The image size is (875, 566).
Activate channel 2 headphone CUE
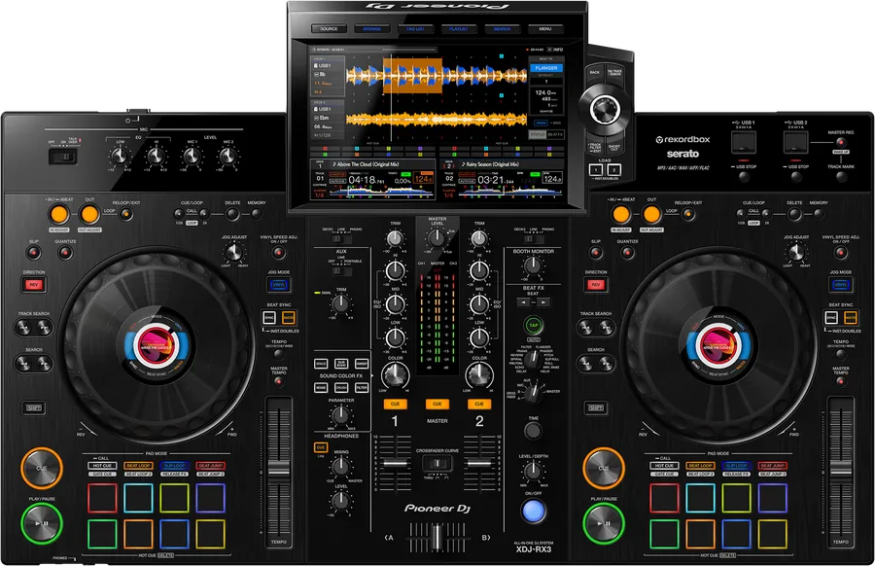tap(478, 404)
